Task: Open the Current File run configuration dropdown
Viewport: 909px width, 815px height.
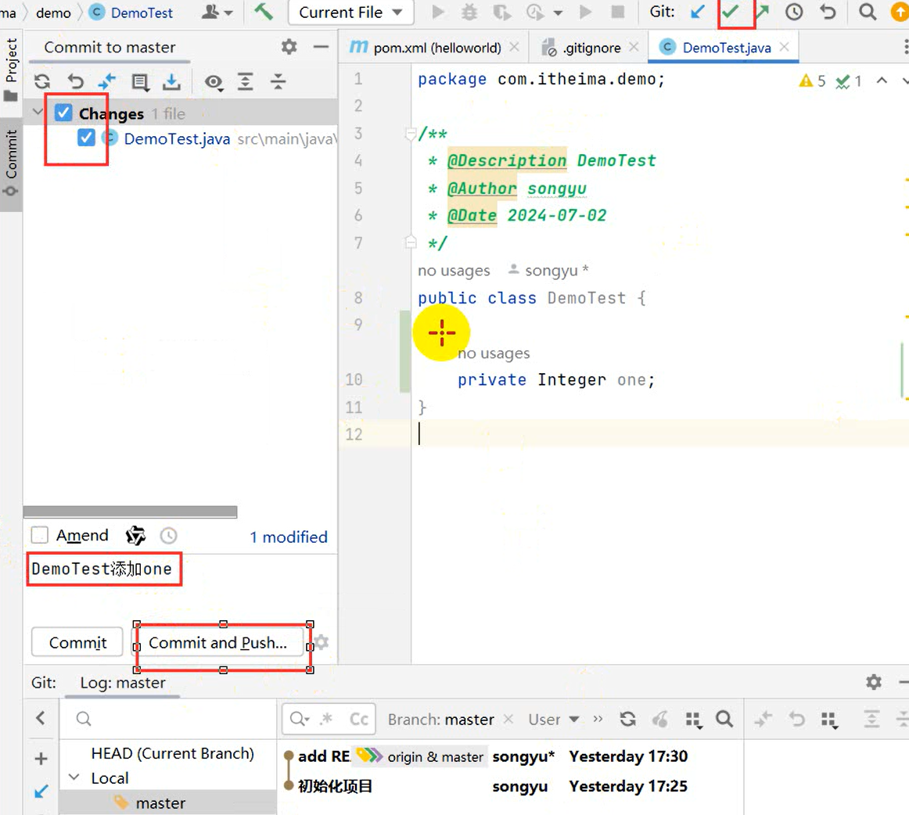Action: (x=350, y=13)
